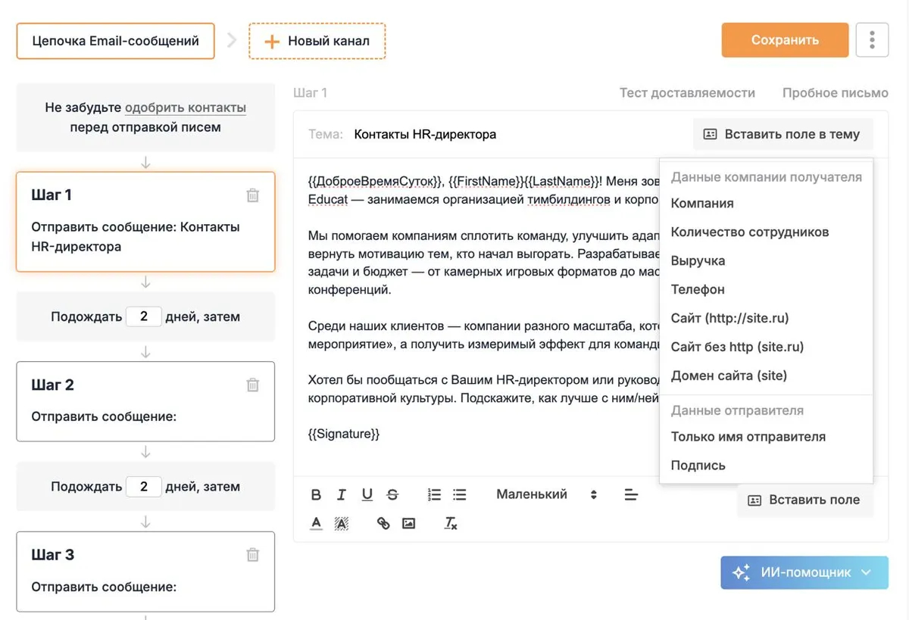Insert a bulleted list
This screenshot has width=909, height=620.
(460, 495)
